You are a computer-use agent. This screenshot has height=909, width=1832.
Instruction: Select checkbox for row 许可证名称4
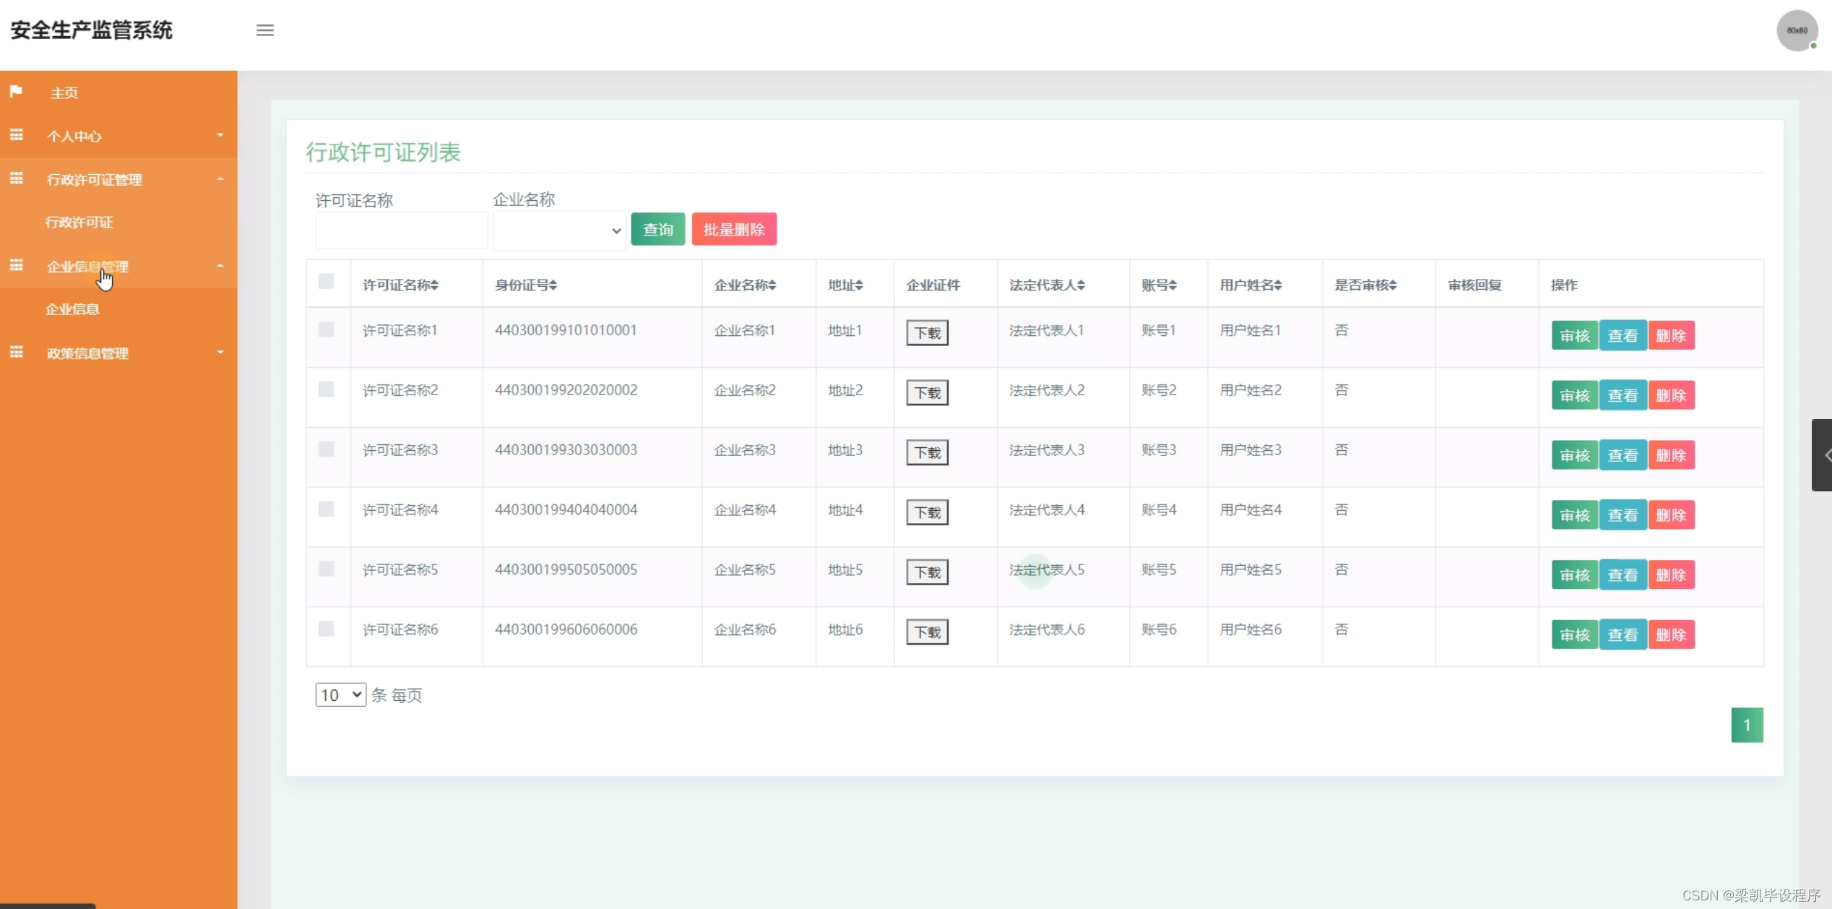pos(327,509)
